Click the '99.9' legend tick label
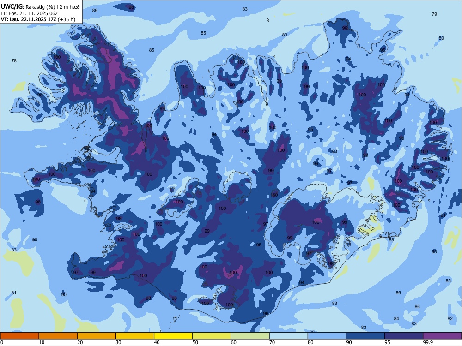 (x=427, y=342)
